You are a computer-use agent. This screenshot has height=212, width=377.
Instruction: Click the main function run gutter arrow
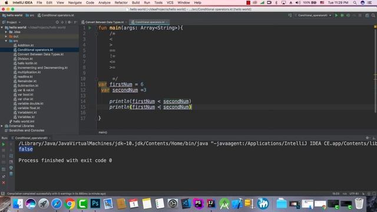(x=90, y=28)
